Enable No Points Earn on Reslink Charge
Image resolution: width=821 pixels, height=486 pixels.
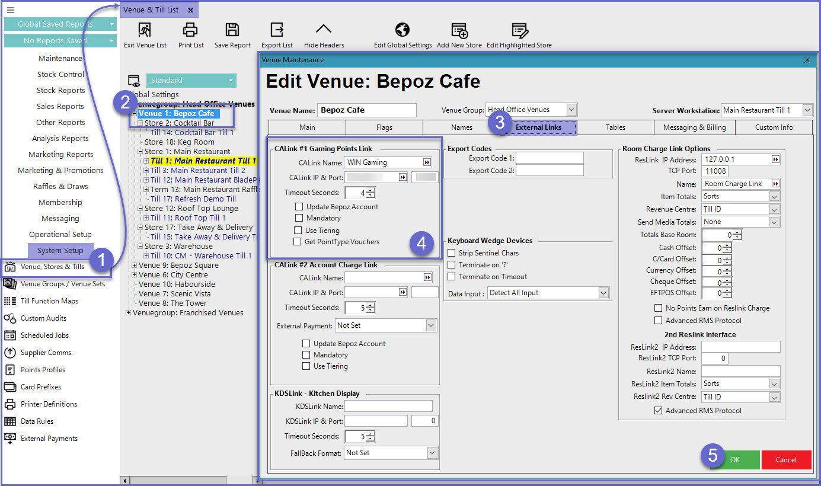(x=658, y=308)
